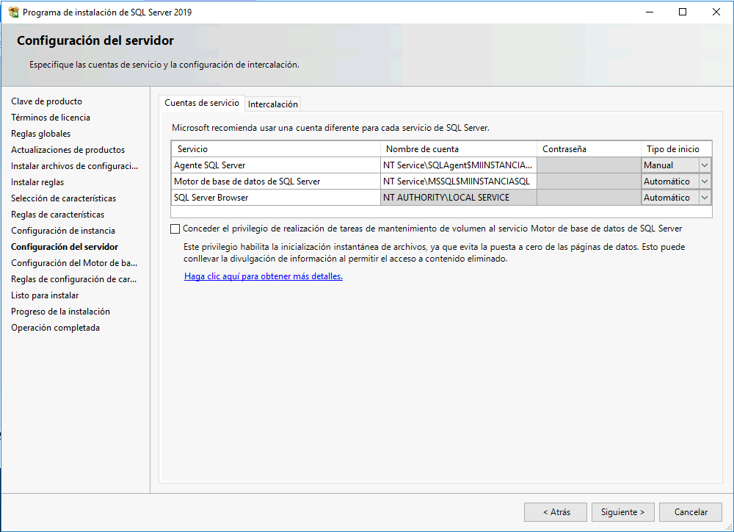Maximize the SQL Server 2019 setup window
The image size is (734, 532).
(x=683, y=12)
